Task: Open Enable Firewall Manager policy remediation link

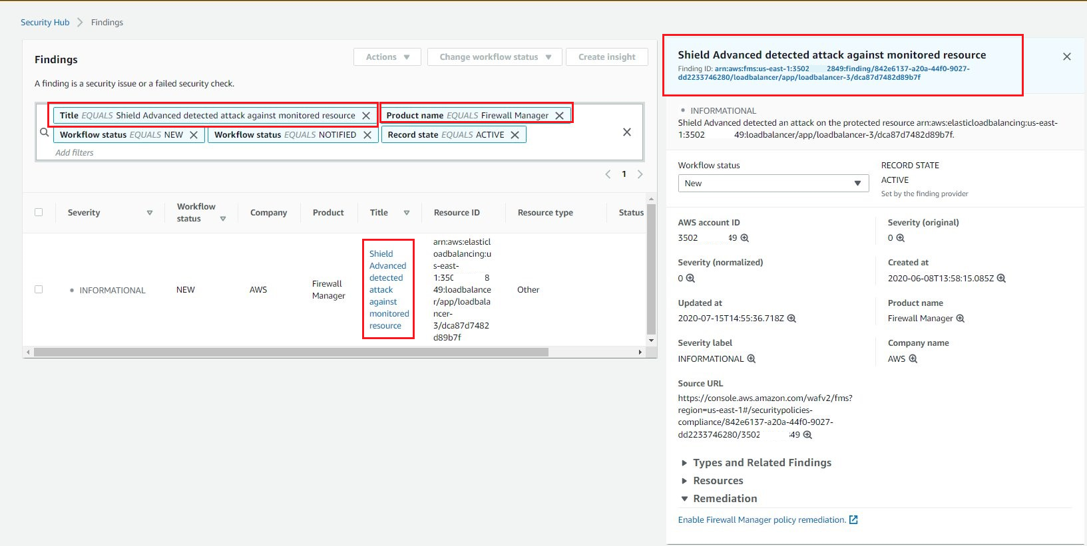Action: 762,520
